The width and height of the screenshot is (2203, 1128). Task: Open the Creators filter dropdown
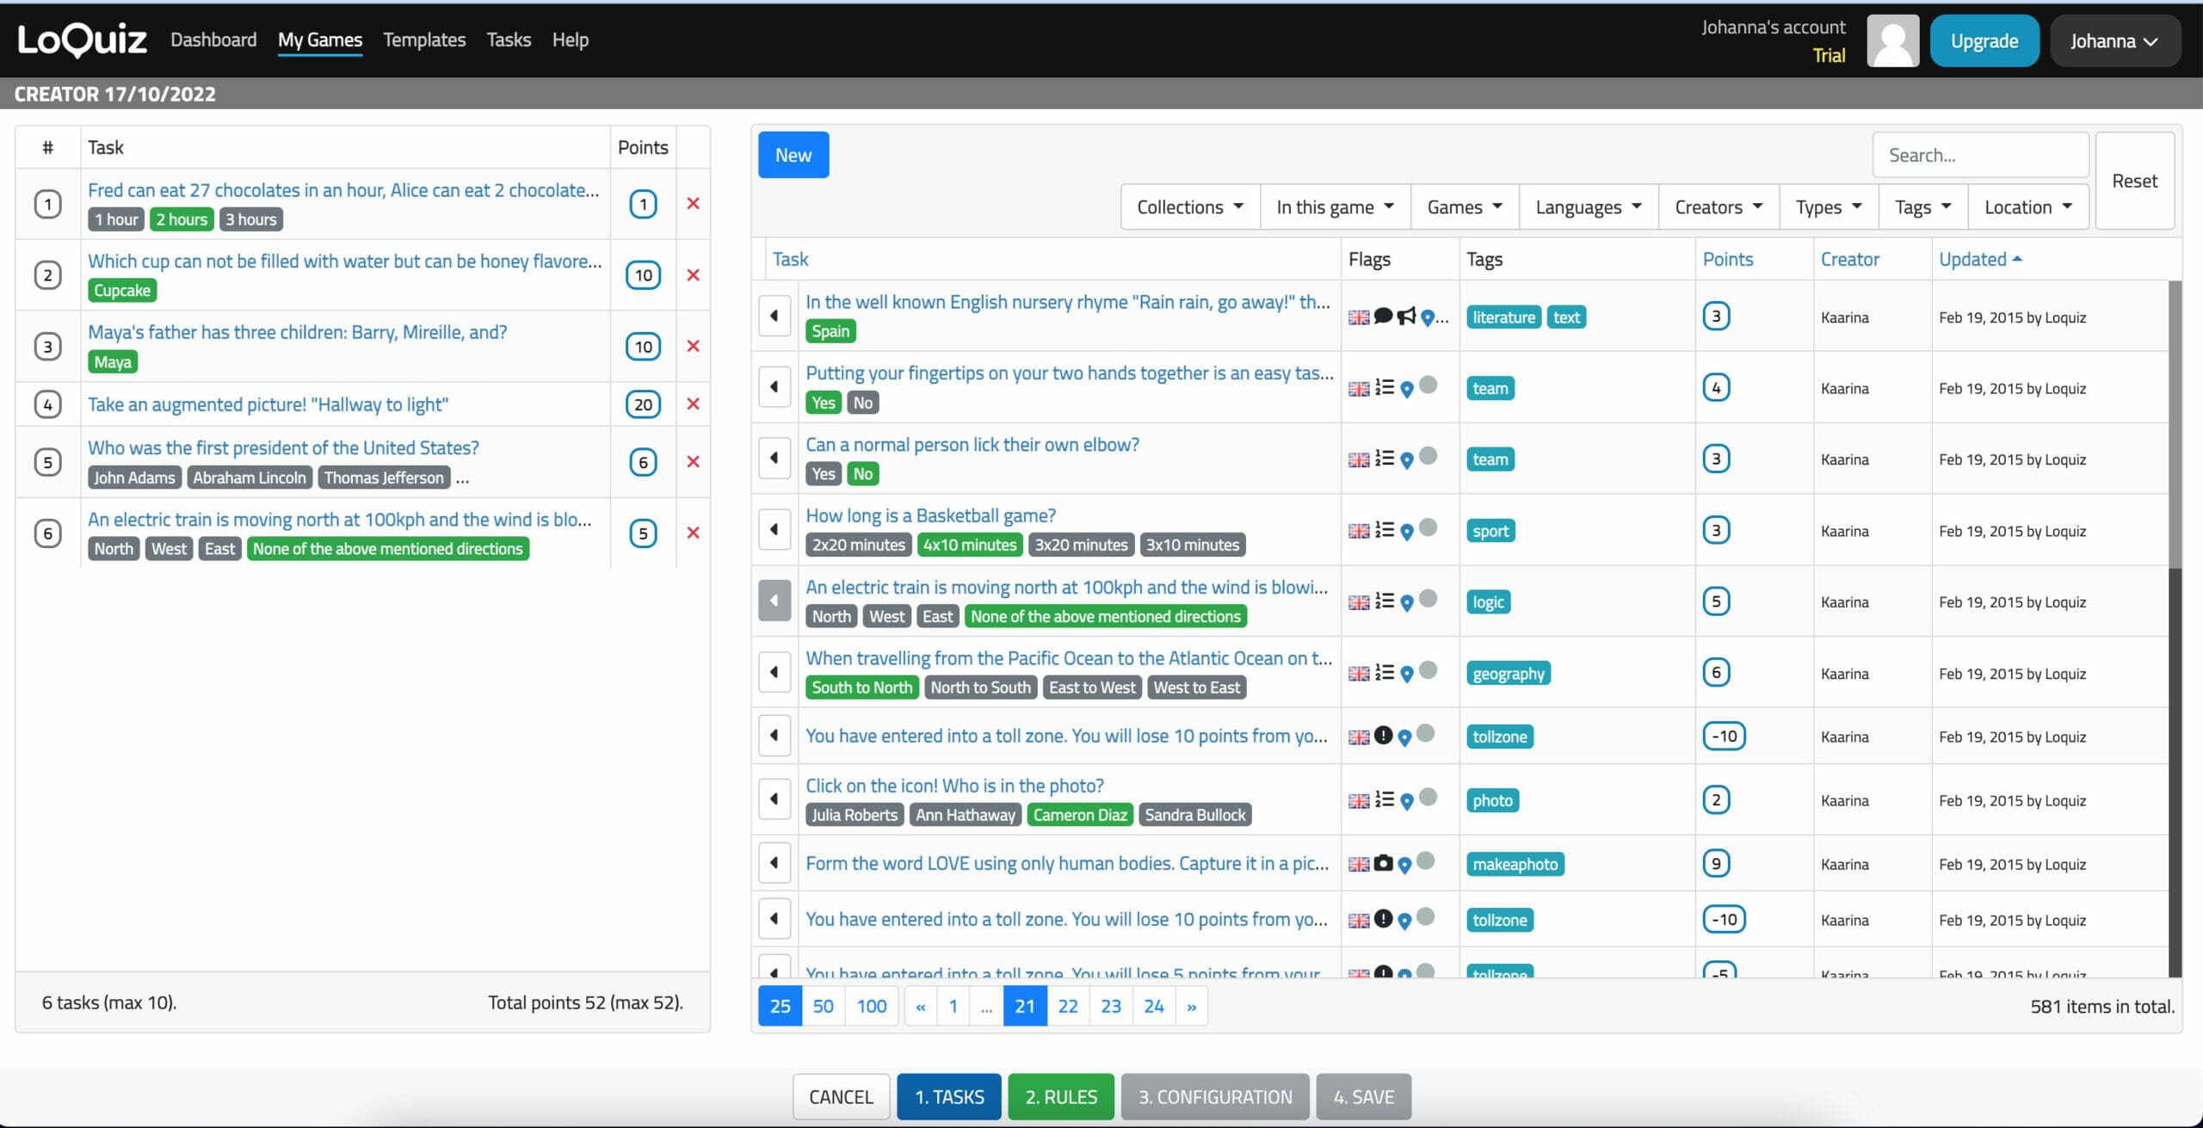[x=1716, y=206]
